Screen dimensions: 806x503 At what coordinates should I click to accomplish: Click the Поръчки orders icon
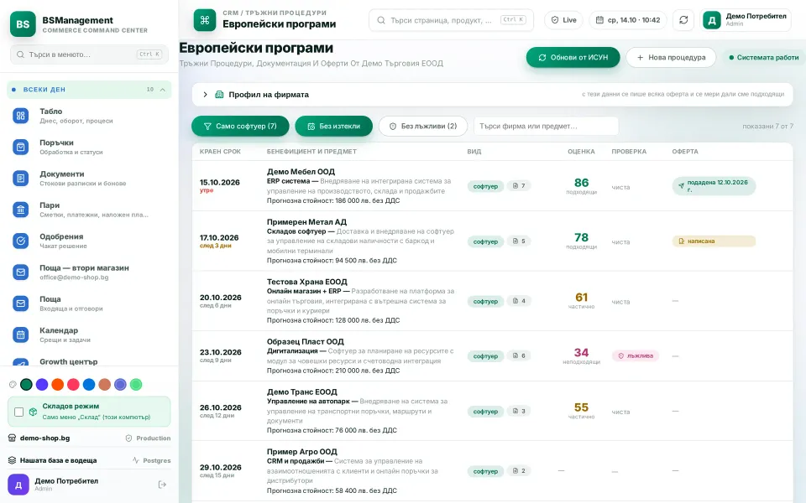20,147
